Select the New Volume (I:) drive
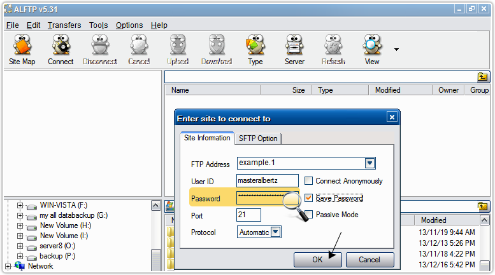 64,236
